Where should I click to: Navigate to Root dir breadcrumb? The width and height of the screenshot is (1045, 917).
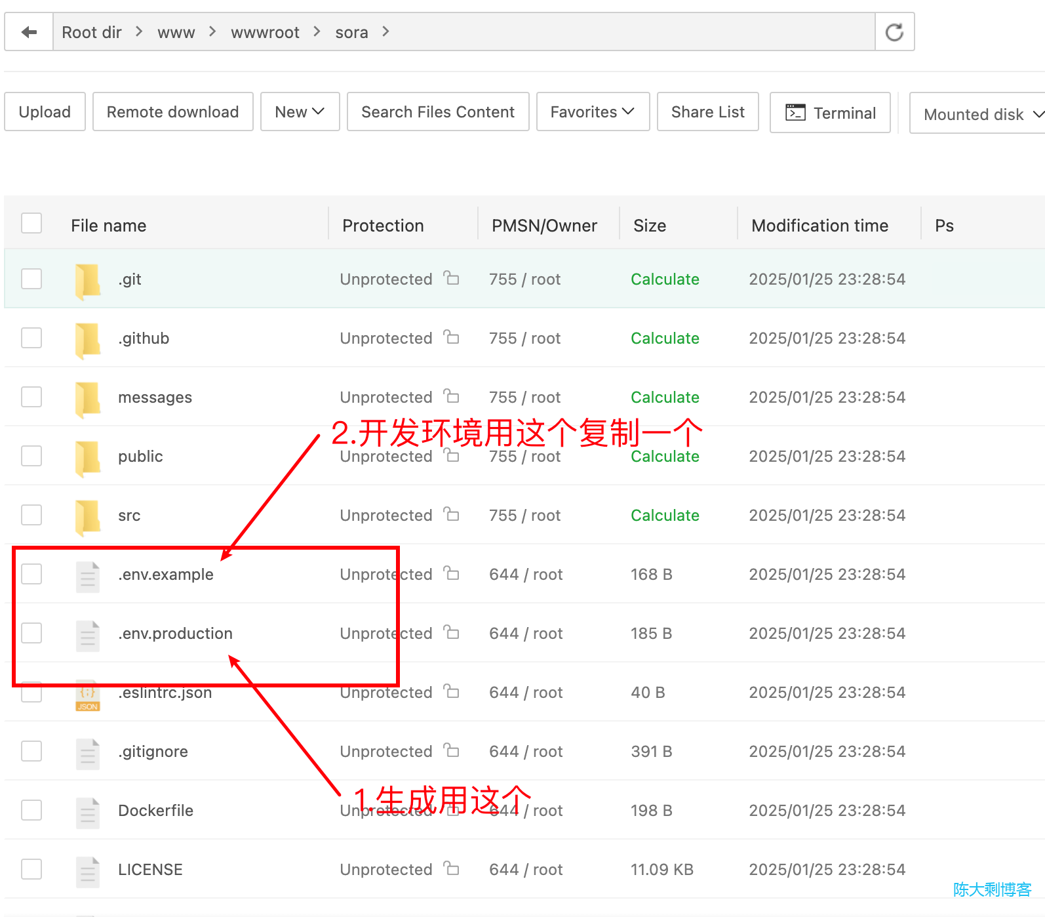[92, 32]
